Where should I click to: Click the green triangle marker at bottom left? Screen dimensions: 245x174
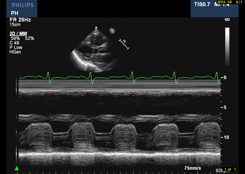tap(17, 168)
